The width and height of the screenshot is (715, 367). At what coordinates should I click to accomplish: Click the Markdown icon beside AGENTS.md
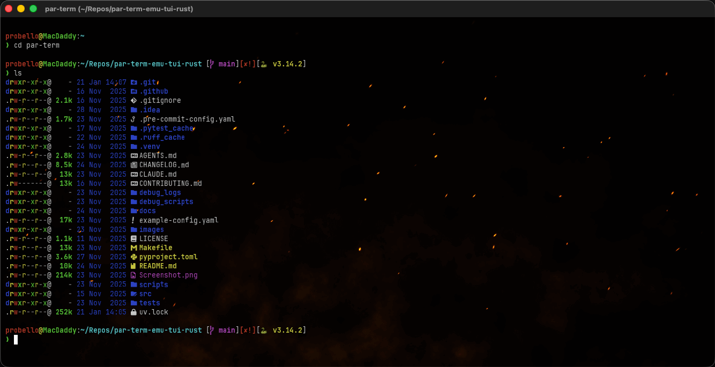click(135, 155)
